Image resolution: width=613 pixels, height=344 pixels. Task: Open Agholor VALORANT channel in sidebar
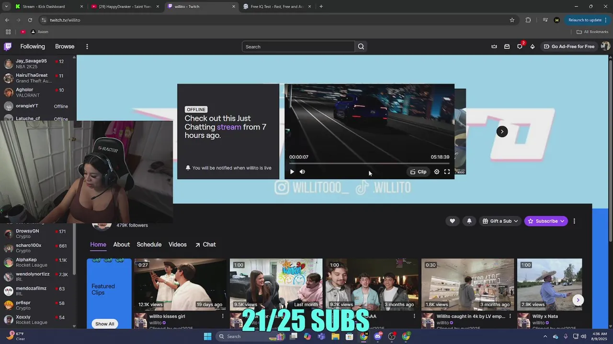37,92
